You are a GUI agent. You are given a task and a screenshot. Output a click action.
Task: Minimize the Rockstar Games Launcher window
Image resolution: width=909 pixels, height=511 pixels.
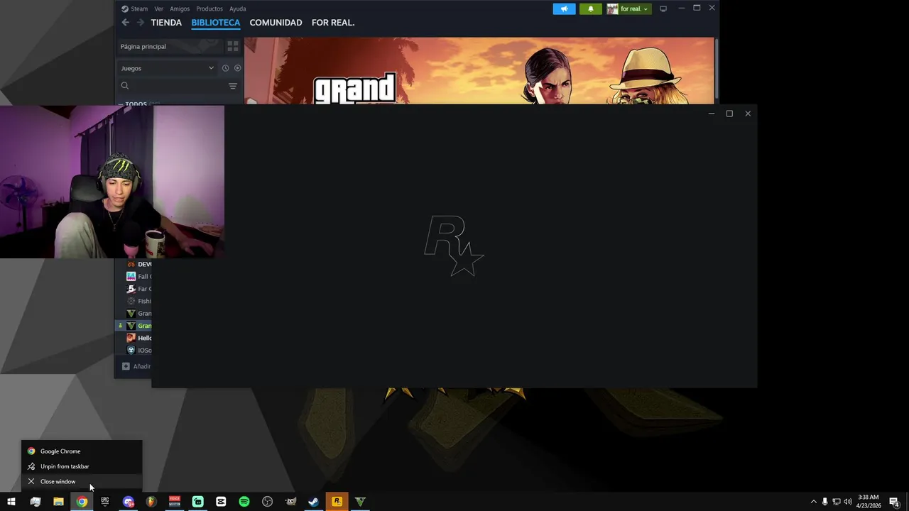[712, 114]
